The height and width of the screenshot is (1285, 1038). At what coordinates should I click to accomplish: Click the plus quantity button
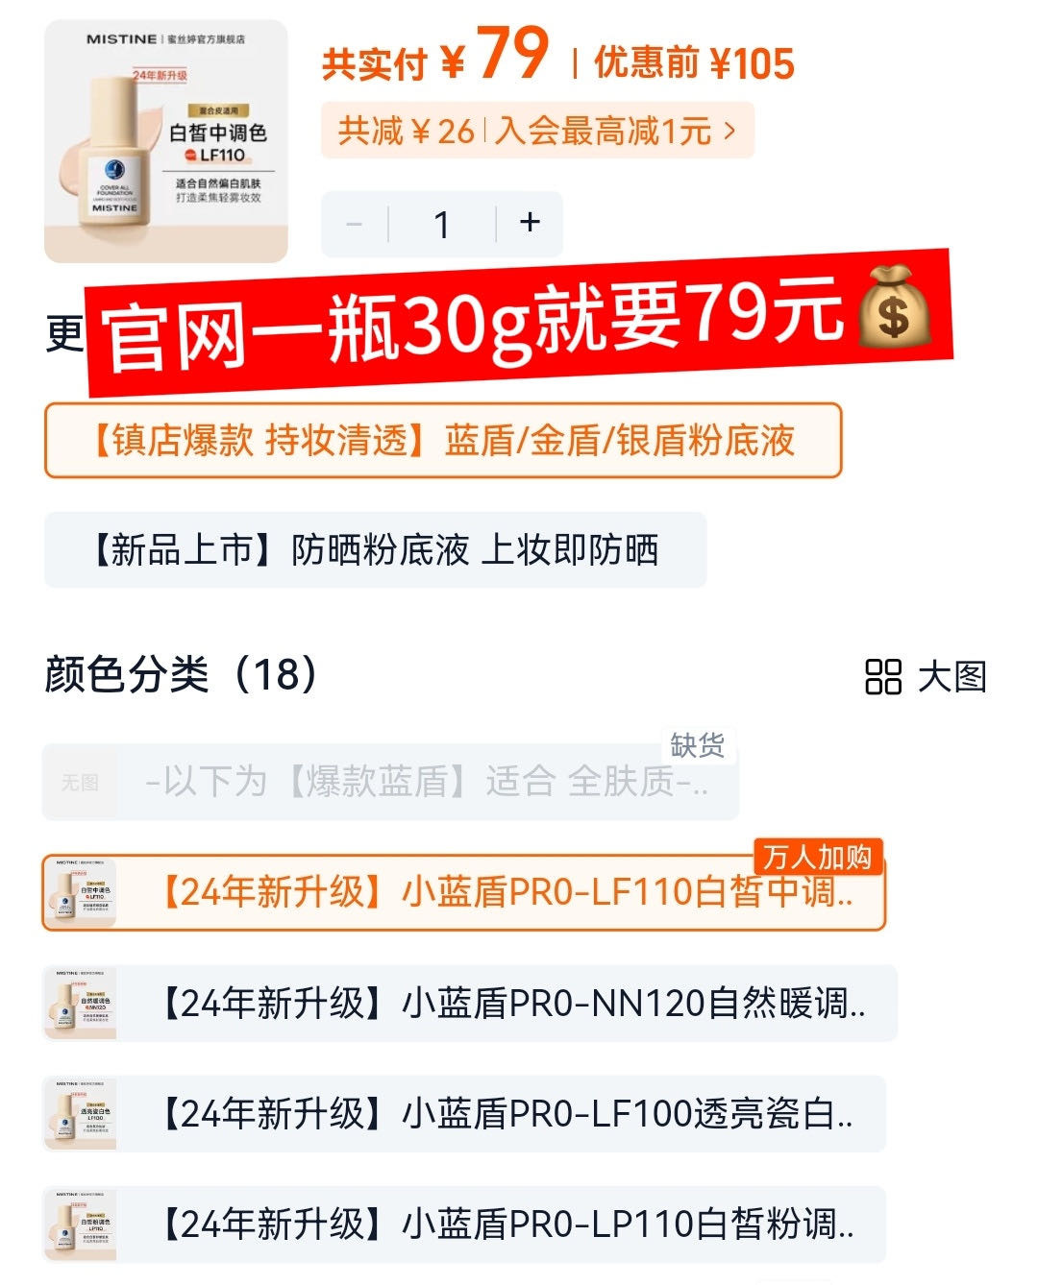point(530,224)
